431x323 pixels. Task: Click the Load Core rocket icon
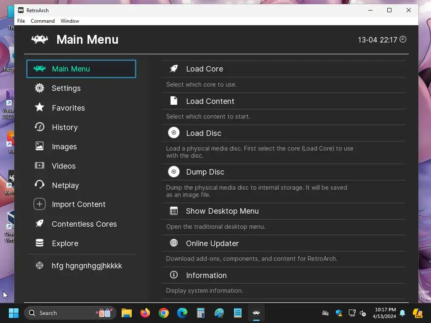tap(174, 69)
